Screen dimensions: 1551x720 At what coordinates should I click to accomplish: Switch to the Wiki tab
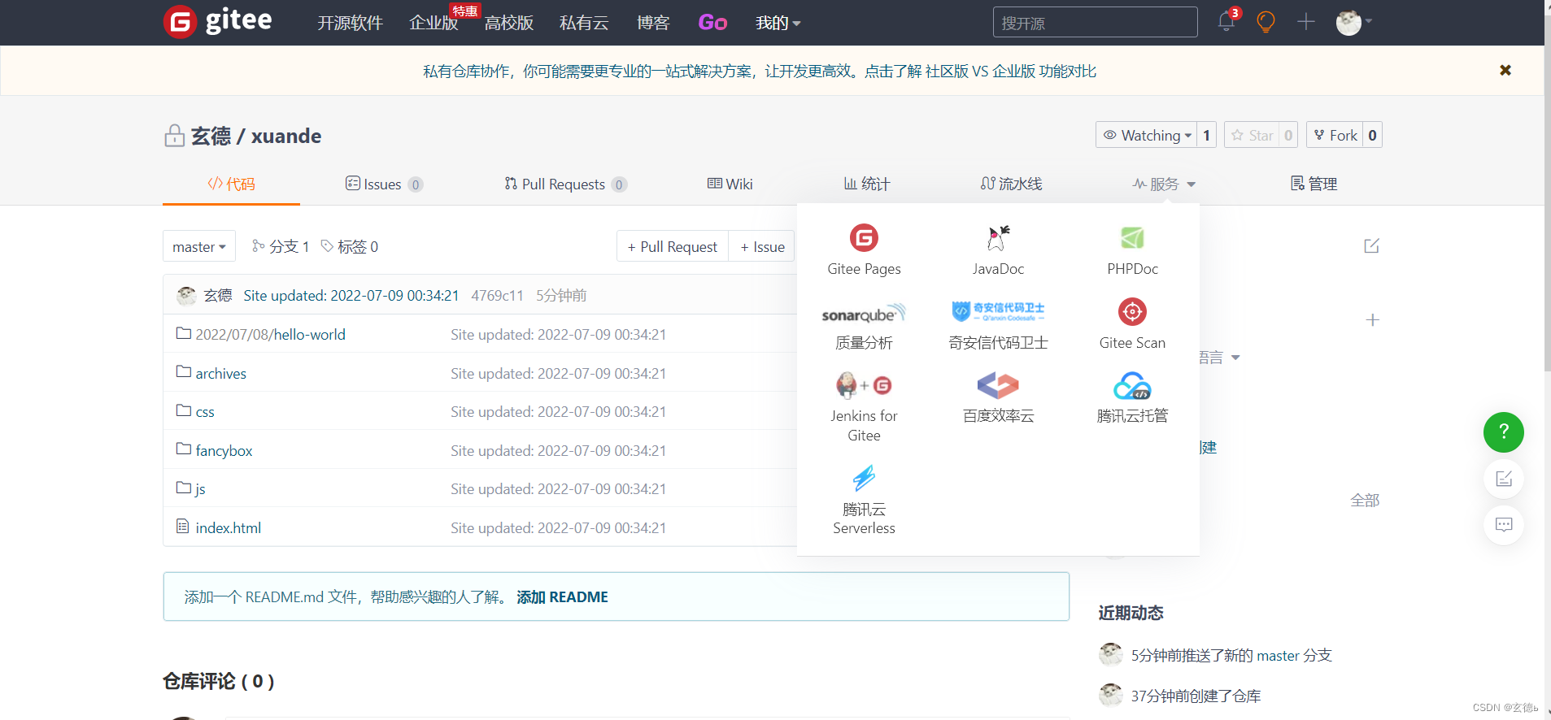click(x=730, y=184)
